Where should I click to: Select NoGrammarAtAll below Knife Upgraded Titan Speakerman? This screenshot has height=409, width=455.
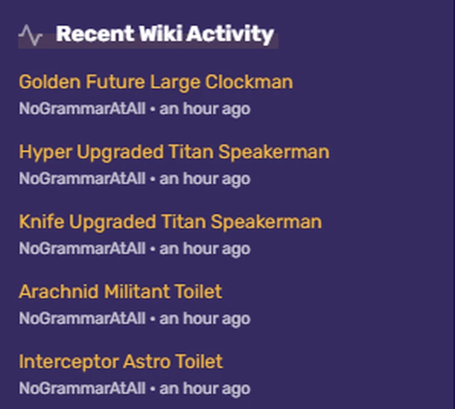tap(82, 249)
